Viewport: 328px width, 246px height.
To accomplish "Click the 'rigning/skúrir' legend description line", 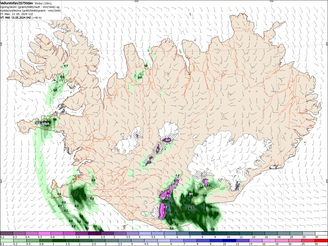I will pos(30,7).
